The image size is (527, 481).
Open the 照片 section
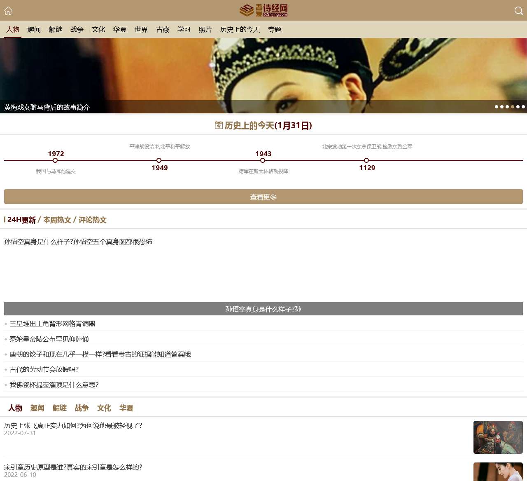point(205,30)
